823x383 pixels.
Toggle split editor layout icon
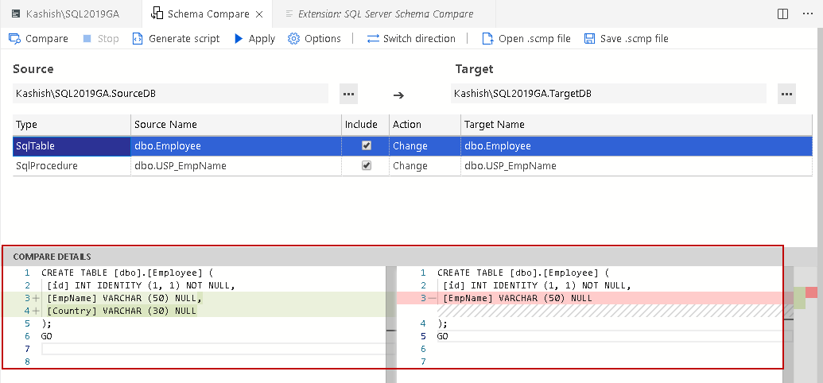[783, 14]
